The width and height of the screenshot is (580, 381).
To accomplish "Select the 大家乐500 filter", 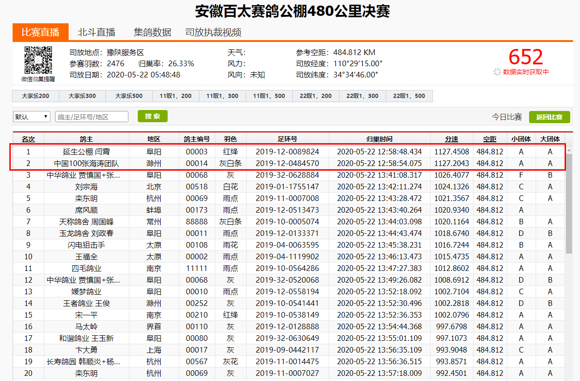I will [x=129, y=96].
